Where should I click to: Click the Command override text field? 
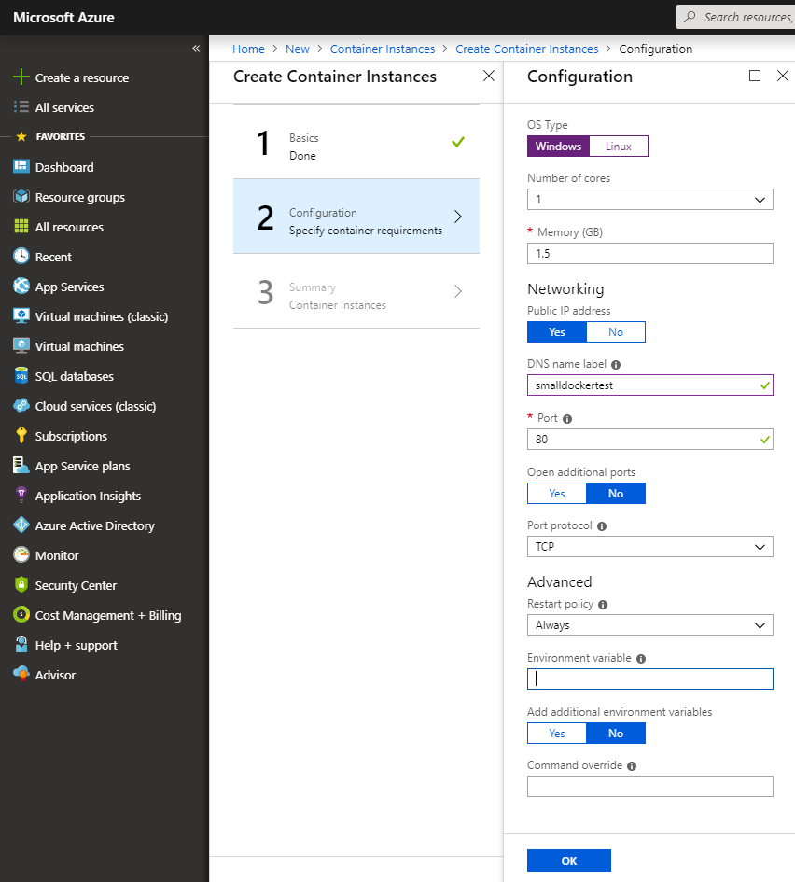[650, 787]
